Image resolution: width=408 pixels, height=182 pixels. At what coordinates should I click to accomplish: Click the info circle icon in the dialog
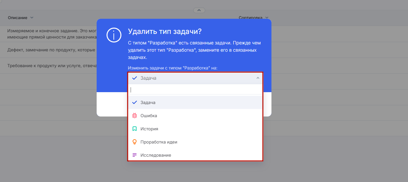click(x=114, y=35)
